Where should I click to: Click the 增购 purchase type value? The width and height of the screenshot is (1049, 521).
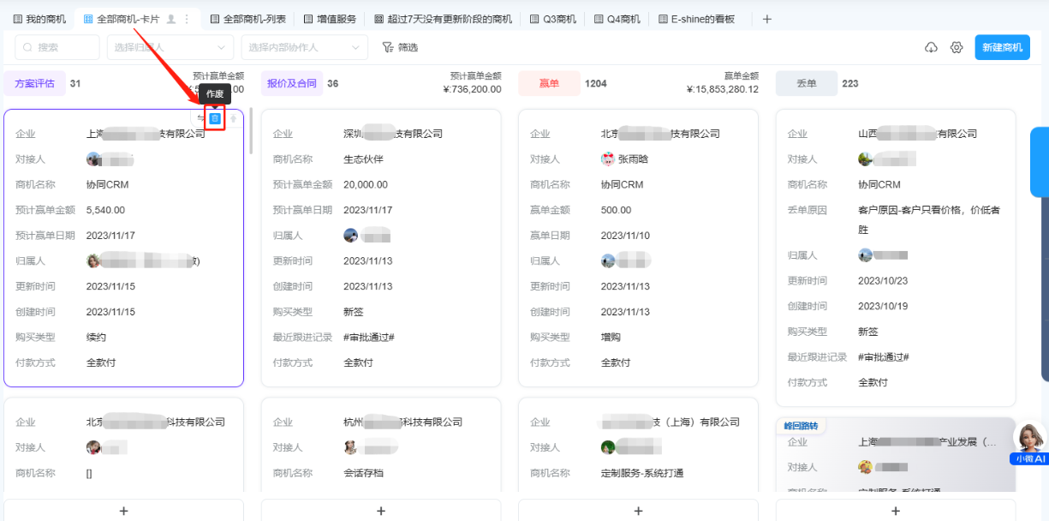coord(611,337)
